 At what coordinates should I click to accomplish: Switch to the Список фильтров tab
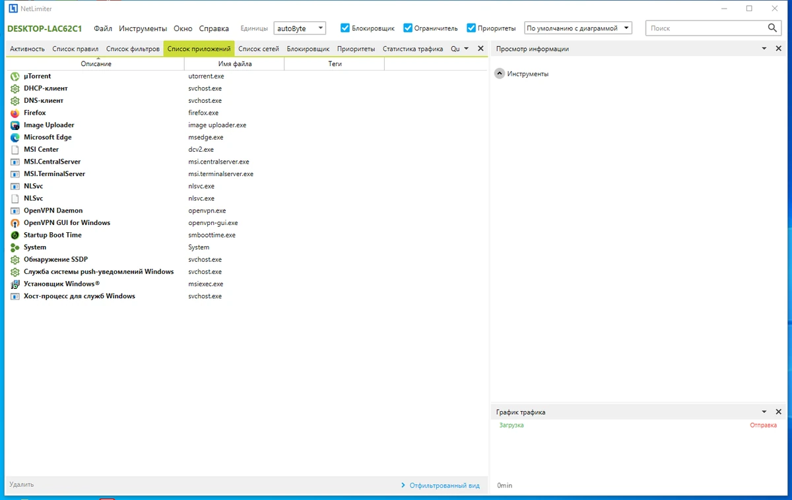point(133,49)
